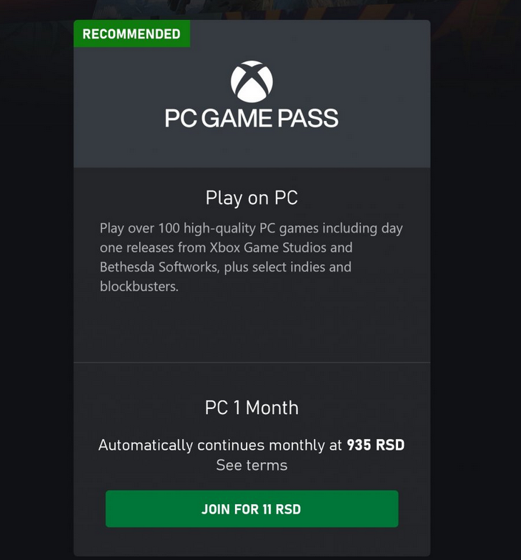
Task: Click the divider line above PC 1 Month
Action: [x=252, y=362]
